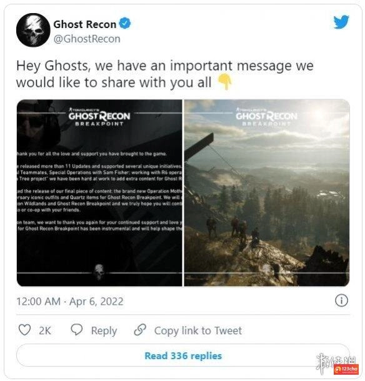Click Read 336 replies button
365x381 pixels.
[x=183, y=355]
